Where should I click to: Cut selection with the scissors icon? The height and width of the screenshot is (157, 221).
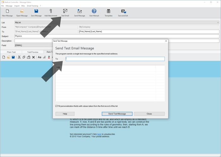tap(19, 57)
